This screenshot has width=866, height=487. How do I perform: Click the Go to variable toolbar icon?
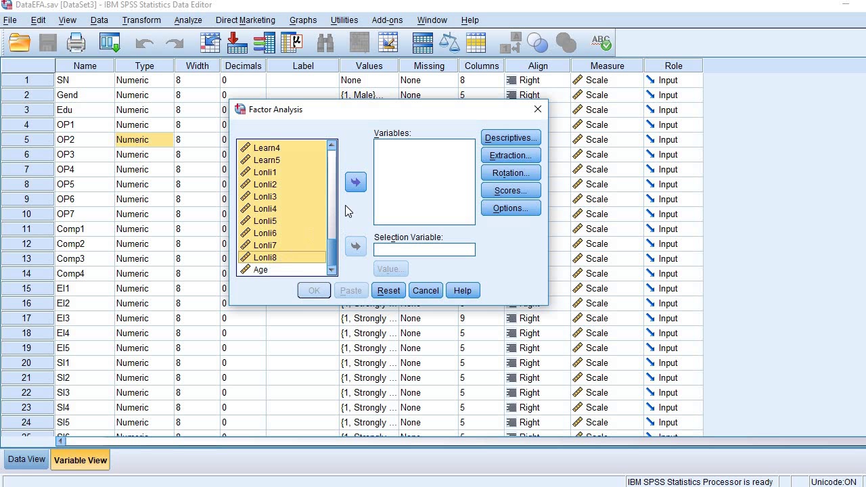tap(237, 44)
